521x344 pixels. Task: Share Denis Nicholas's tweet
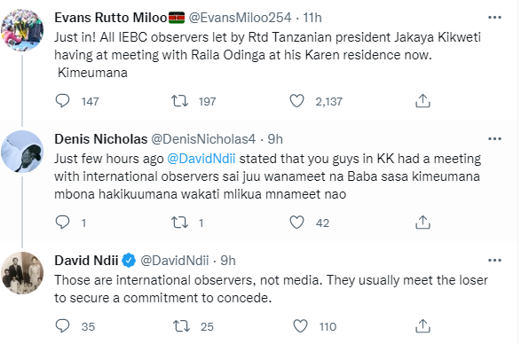coord(422,223)
